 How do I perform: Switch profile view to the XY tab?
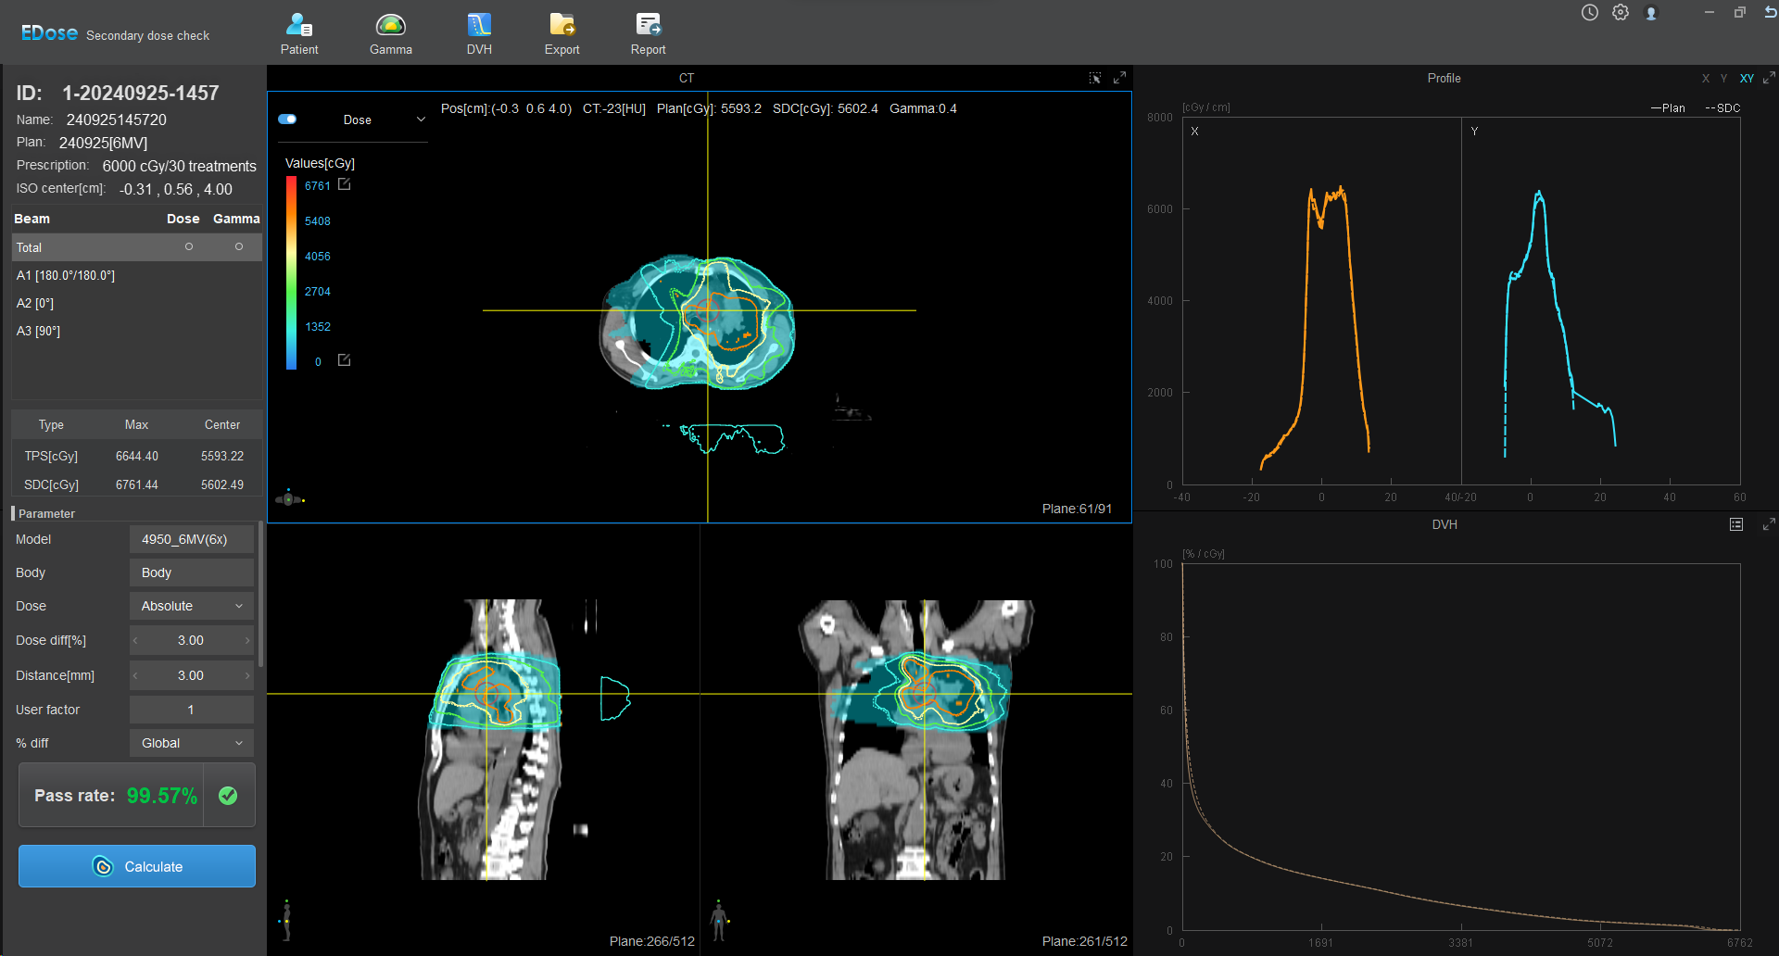1747,79
